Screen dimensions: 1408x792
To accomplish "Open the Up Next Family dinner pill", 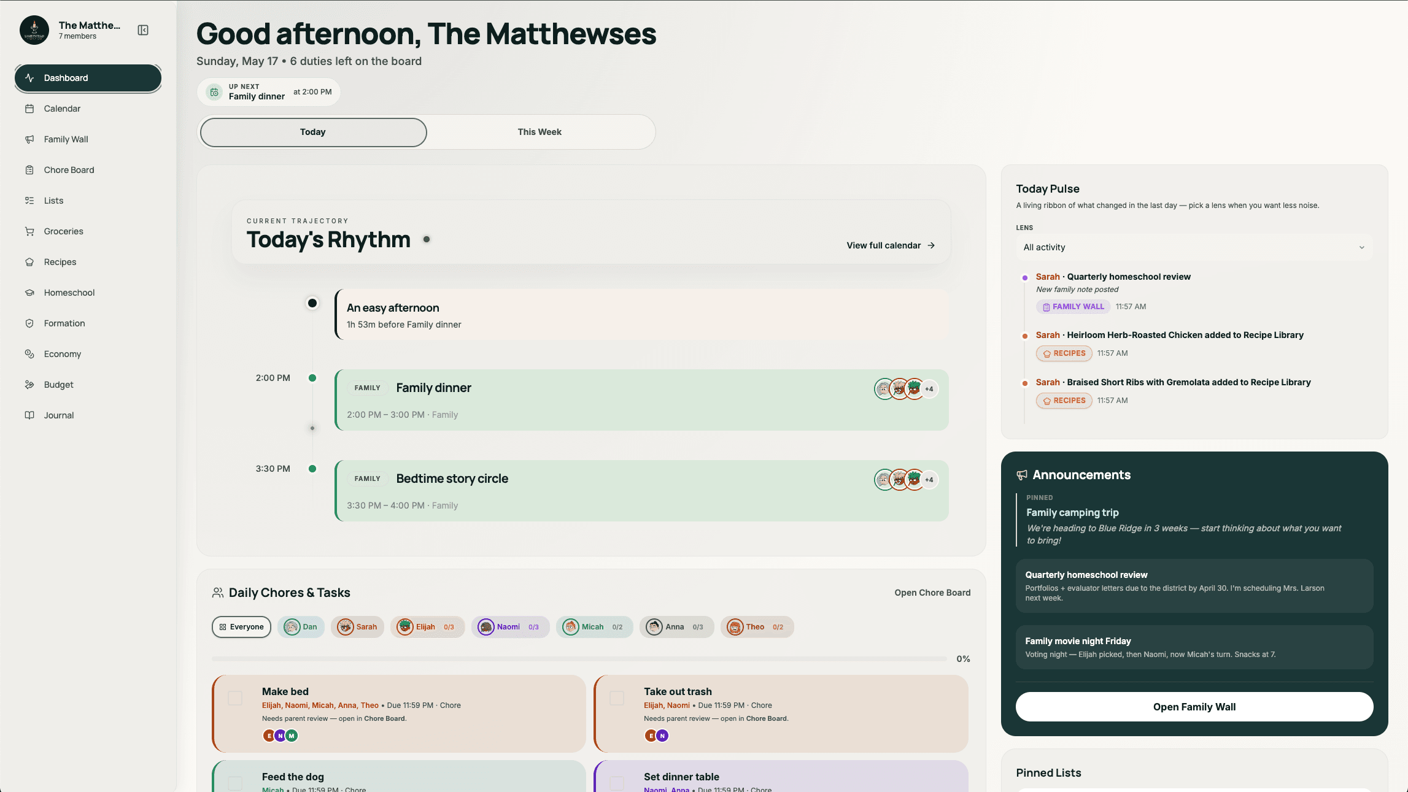I will click(268, 92).
